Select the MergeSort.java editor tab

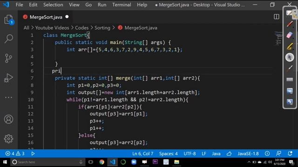[46, 17]
